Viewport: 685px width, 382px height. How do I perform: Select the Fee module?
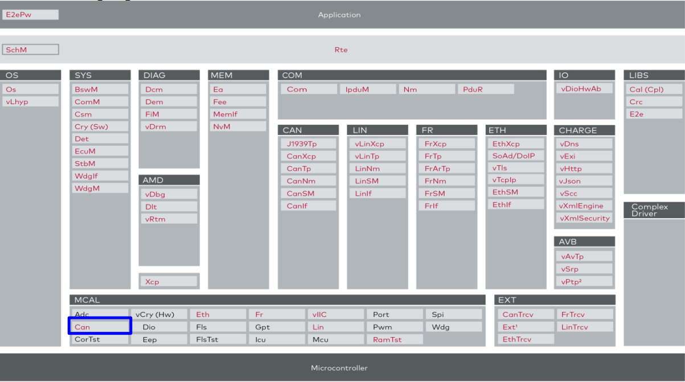238,102
